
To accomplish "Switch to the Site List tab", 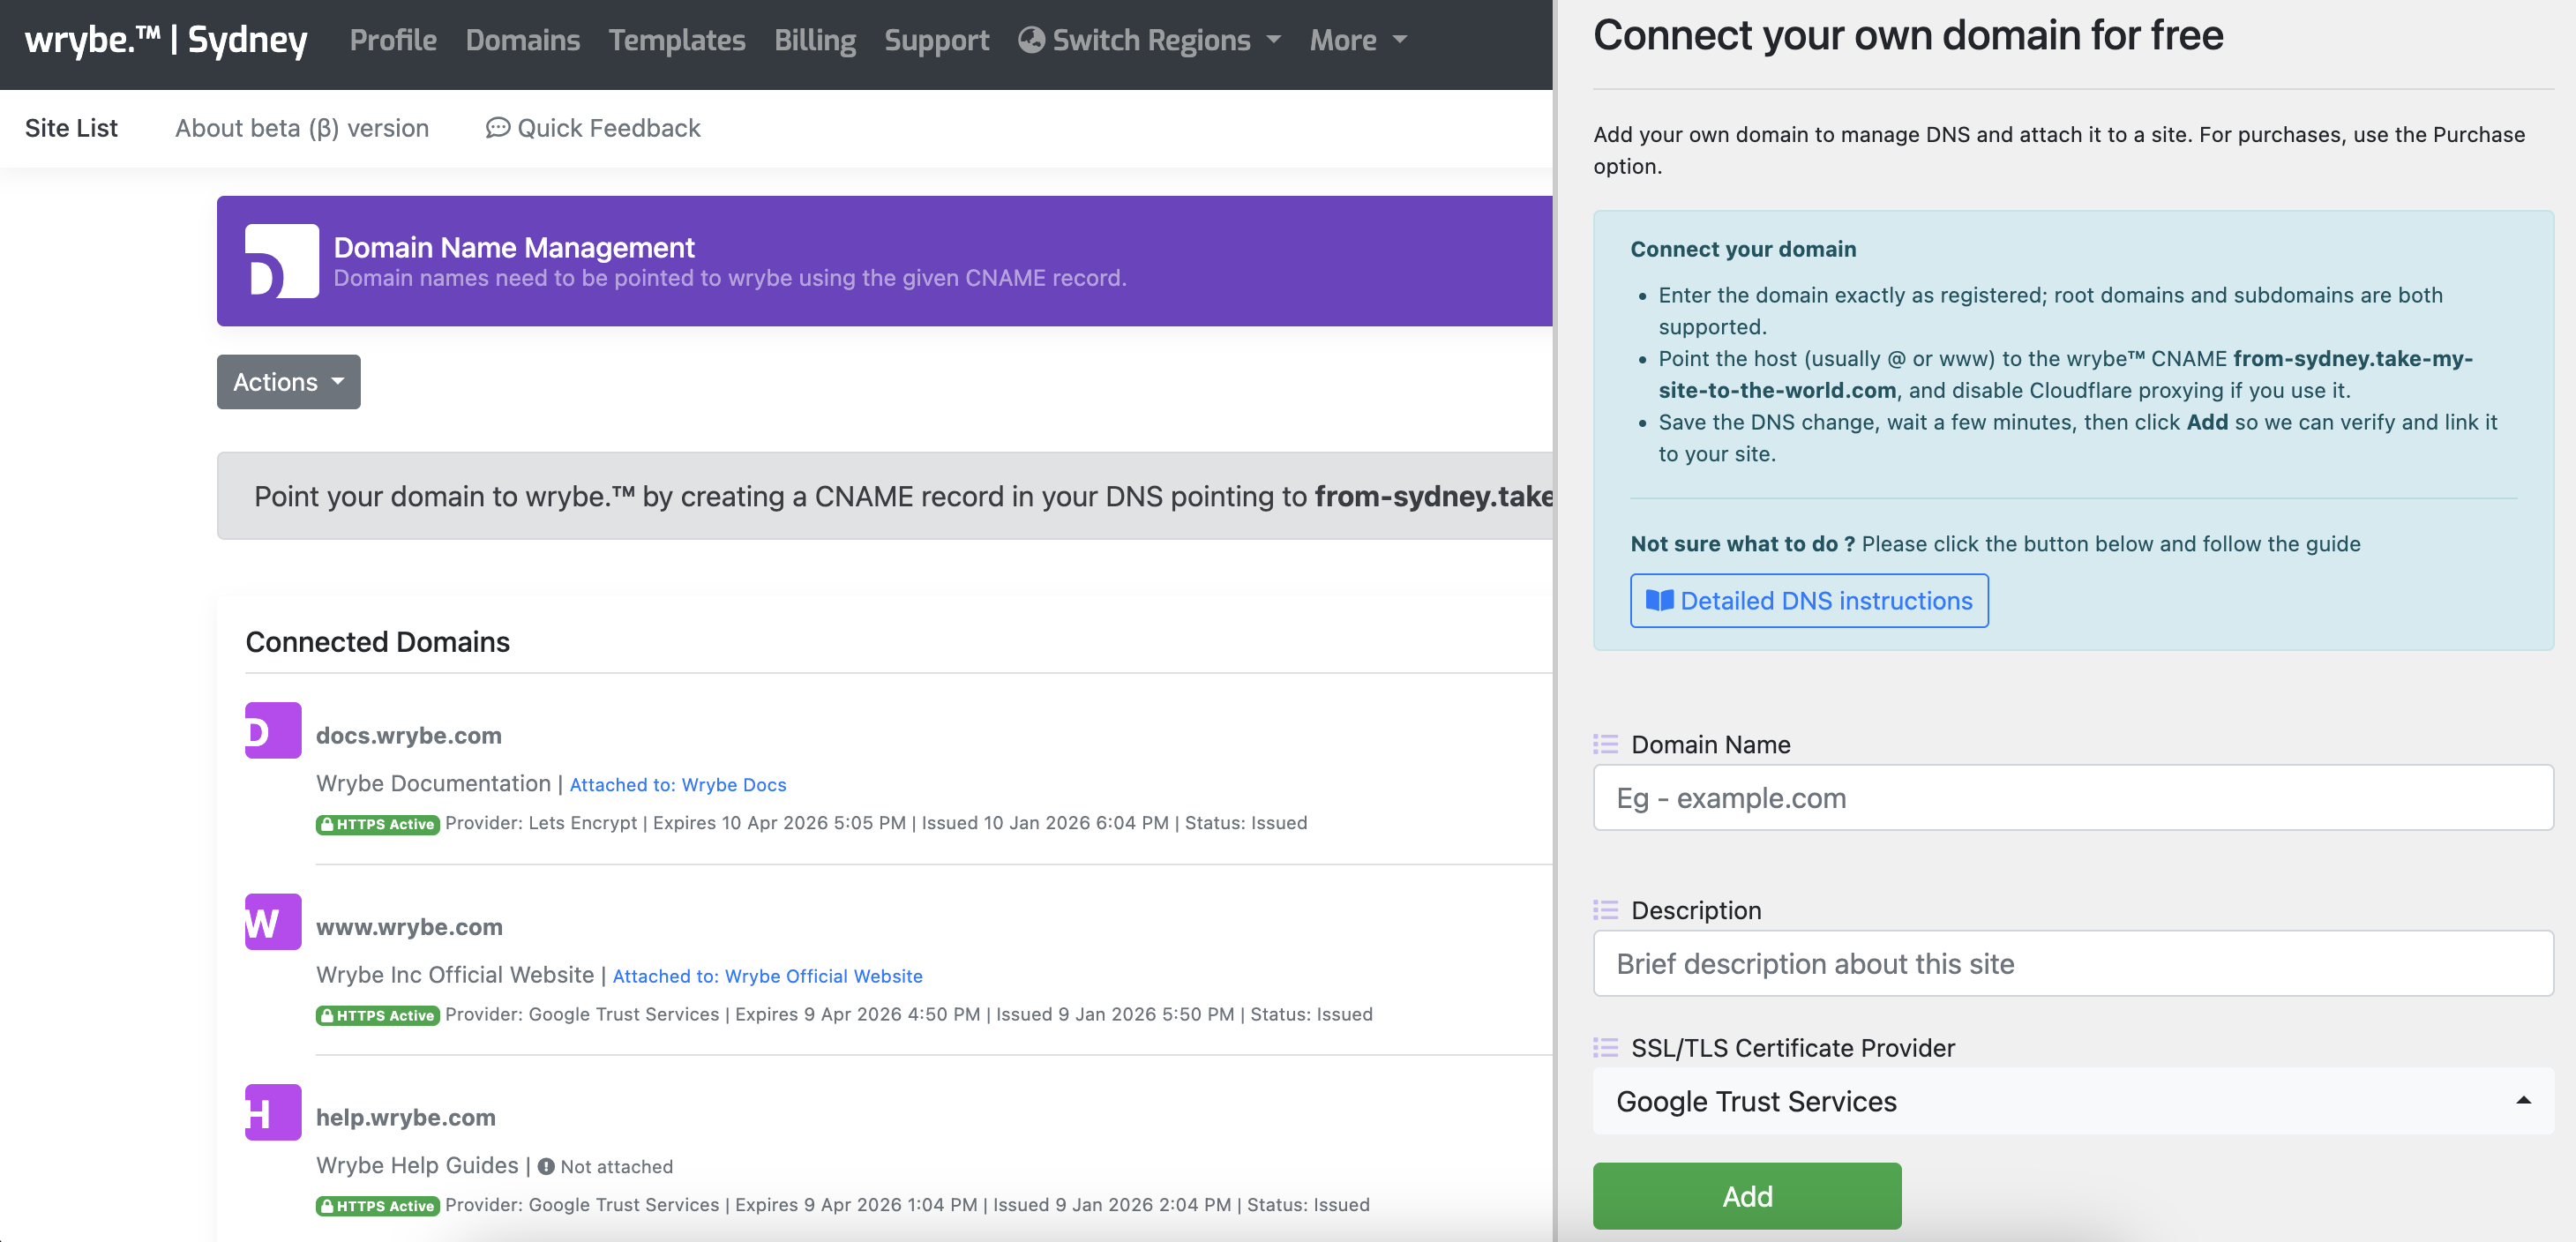I will pos(71,128).
